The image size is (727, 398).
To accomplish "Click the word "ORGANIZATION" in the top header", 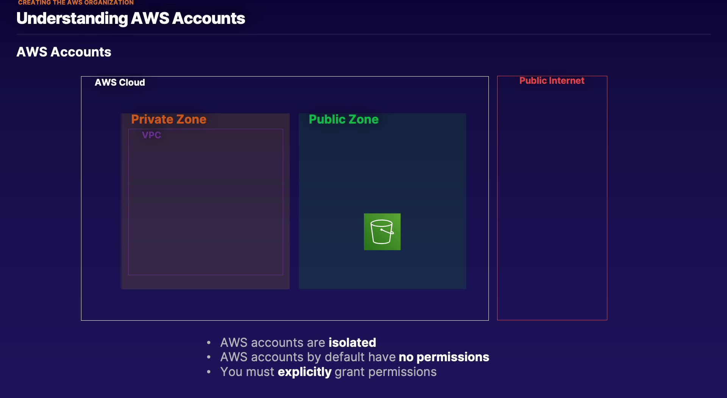I will point(109,3).
